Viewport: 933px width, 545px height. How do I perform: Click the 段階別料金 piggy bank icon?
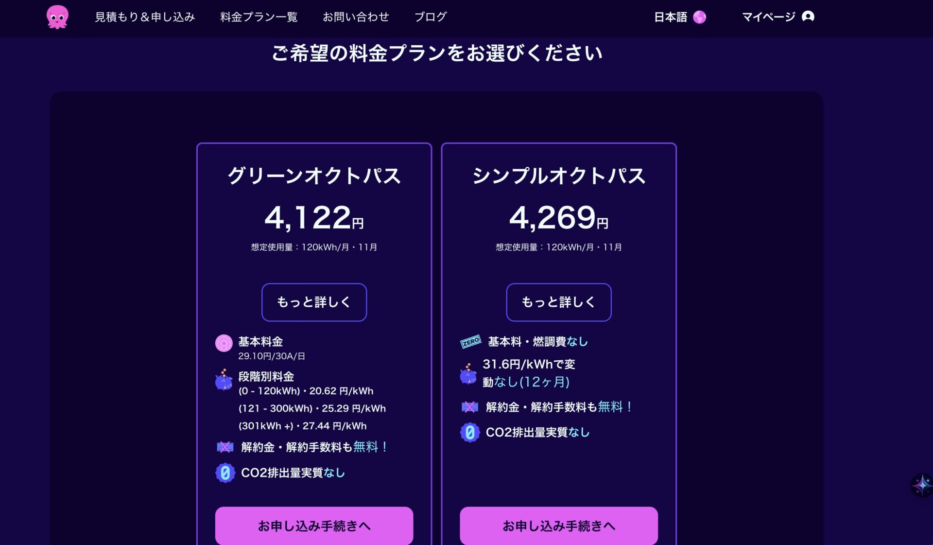pyautogui.click(x=224, y=380)
